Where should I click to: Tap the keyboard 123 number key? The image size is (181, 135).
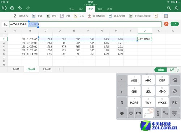pos(138,113)
